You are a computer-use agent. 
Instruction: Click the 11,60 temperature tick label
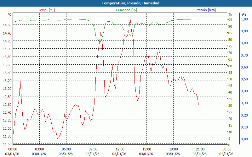[x=8, y=144]
